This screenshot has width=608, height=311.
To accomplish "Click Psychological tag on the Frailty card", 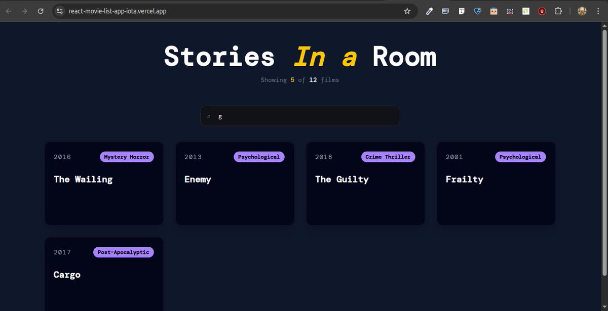I will tap(520, 157).
